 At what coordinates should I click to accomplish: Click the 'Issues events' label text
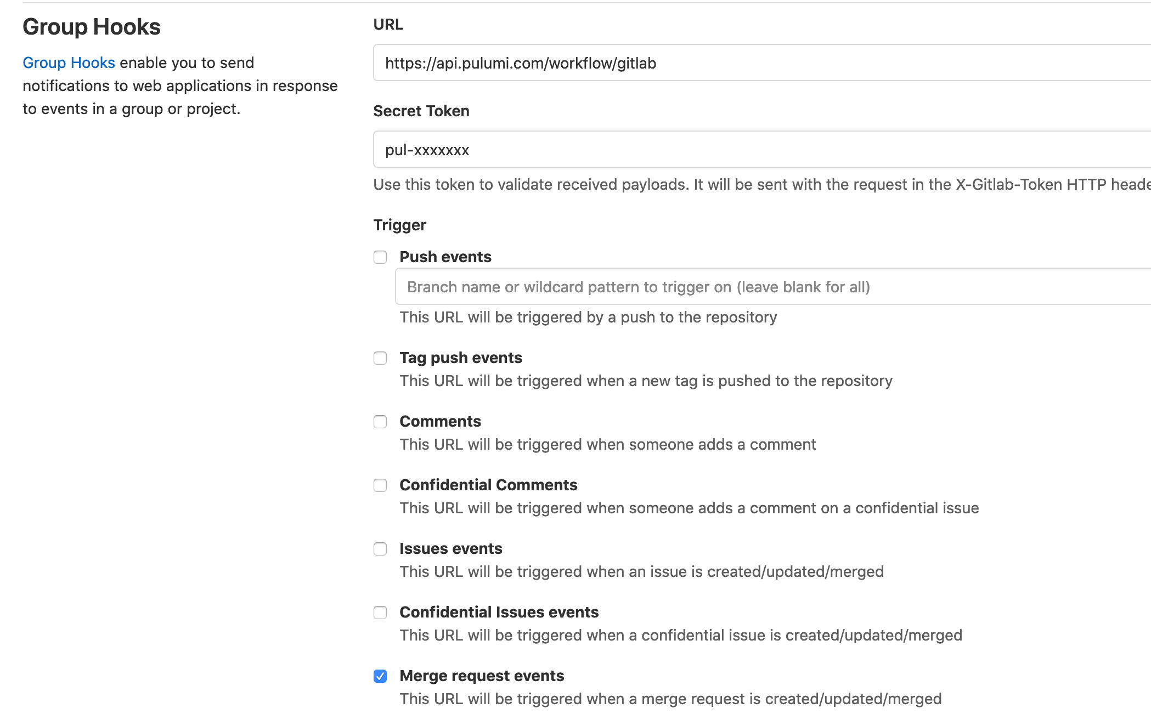click(x=451, y=548)
